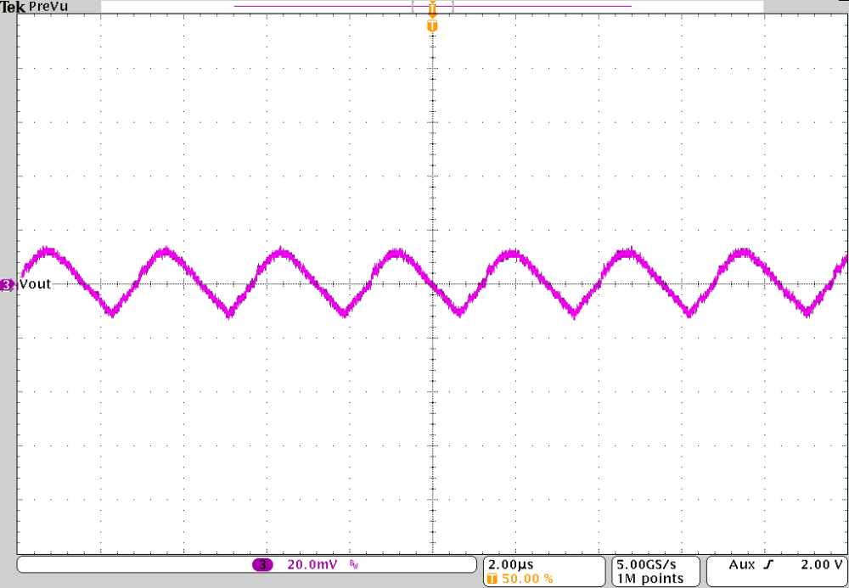Click the 20.0mV vertical scale readout

(x=310, y=564)
